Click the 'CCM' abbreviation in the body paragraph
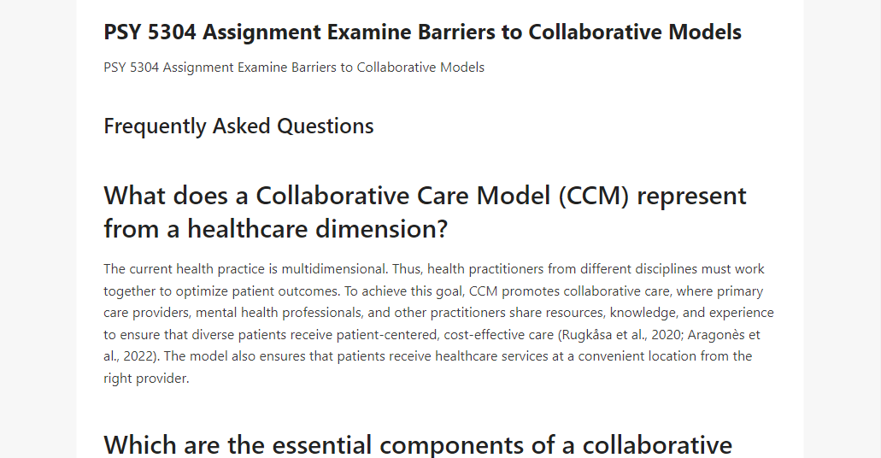The height and width of the screenshot is (458, 881). pyautogui.click(x=483, y=291)
